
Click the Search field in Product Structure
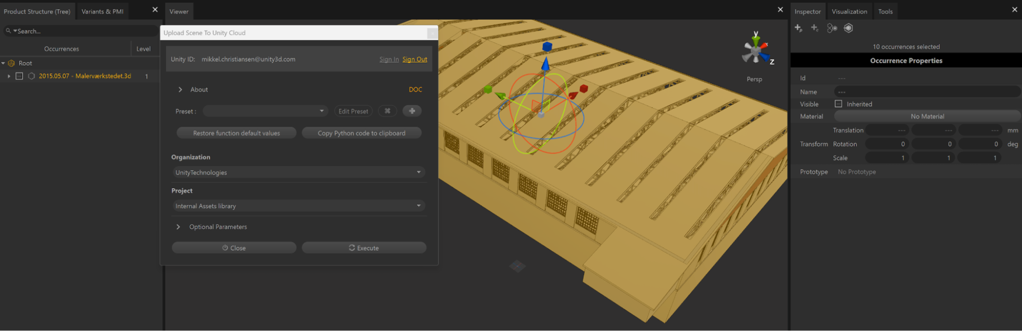point(81,31)
